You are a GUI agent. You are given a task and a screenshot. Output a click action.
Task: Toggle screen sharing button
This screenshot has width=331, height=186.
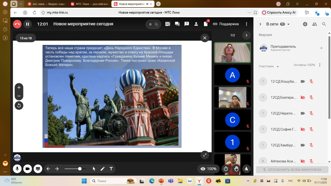coord(38,169)
